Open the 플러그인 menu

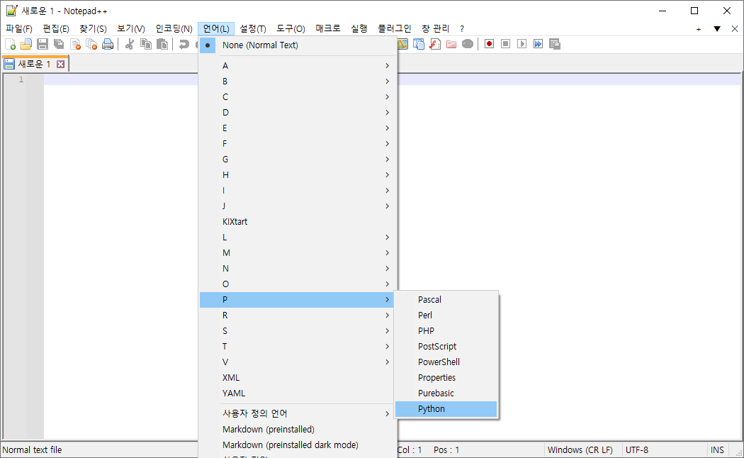pyautogui.click(x=394, y=29)
